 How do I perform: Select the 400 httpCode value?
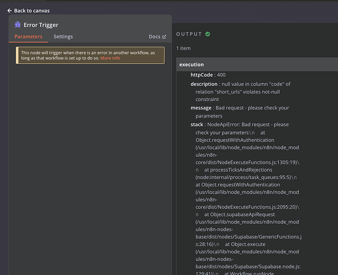(221, 75)
